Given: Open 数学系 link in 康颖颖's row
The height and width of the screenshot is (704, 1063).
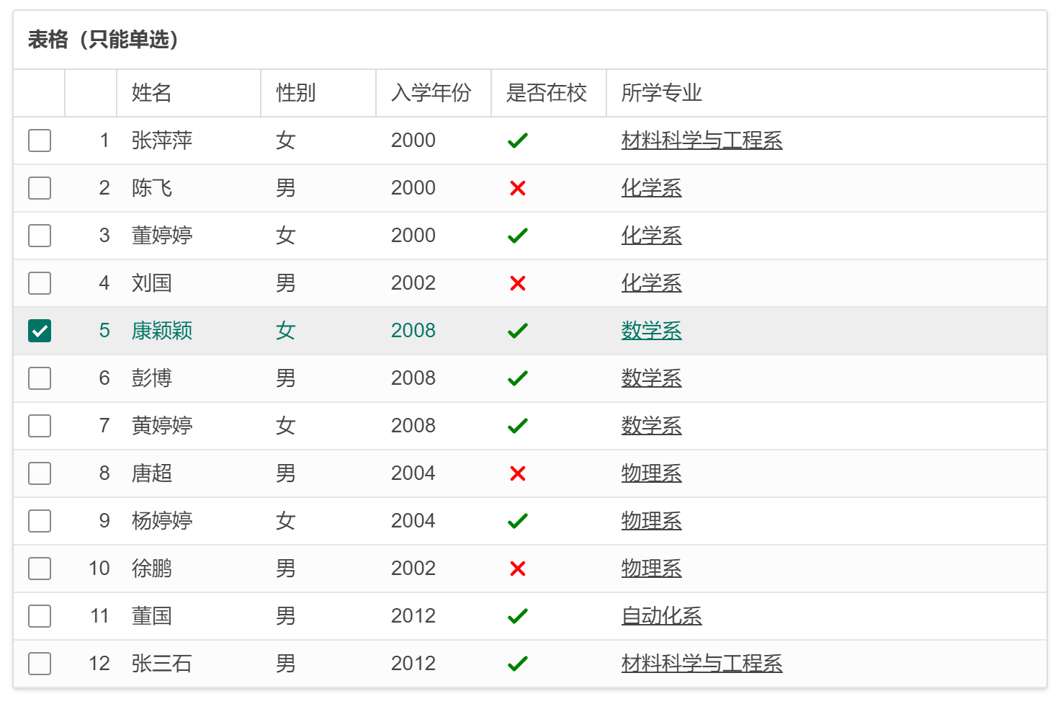Looking at the screenshot, I should [x=652, y=331].
